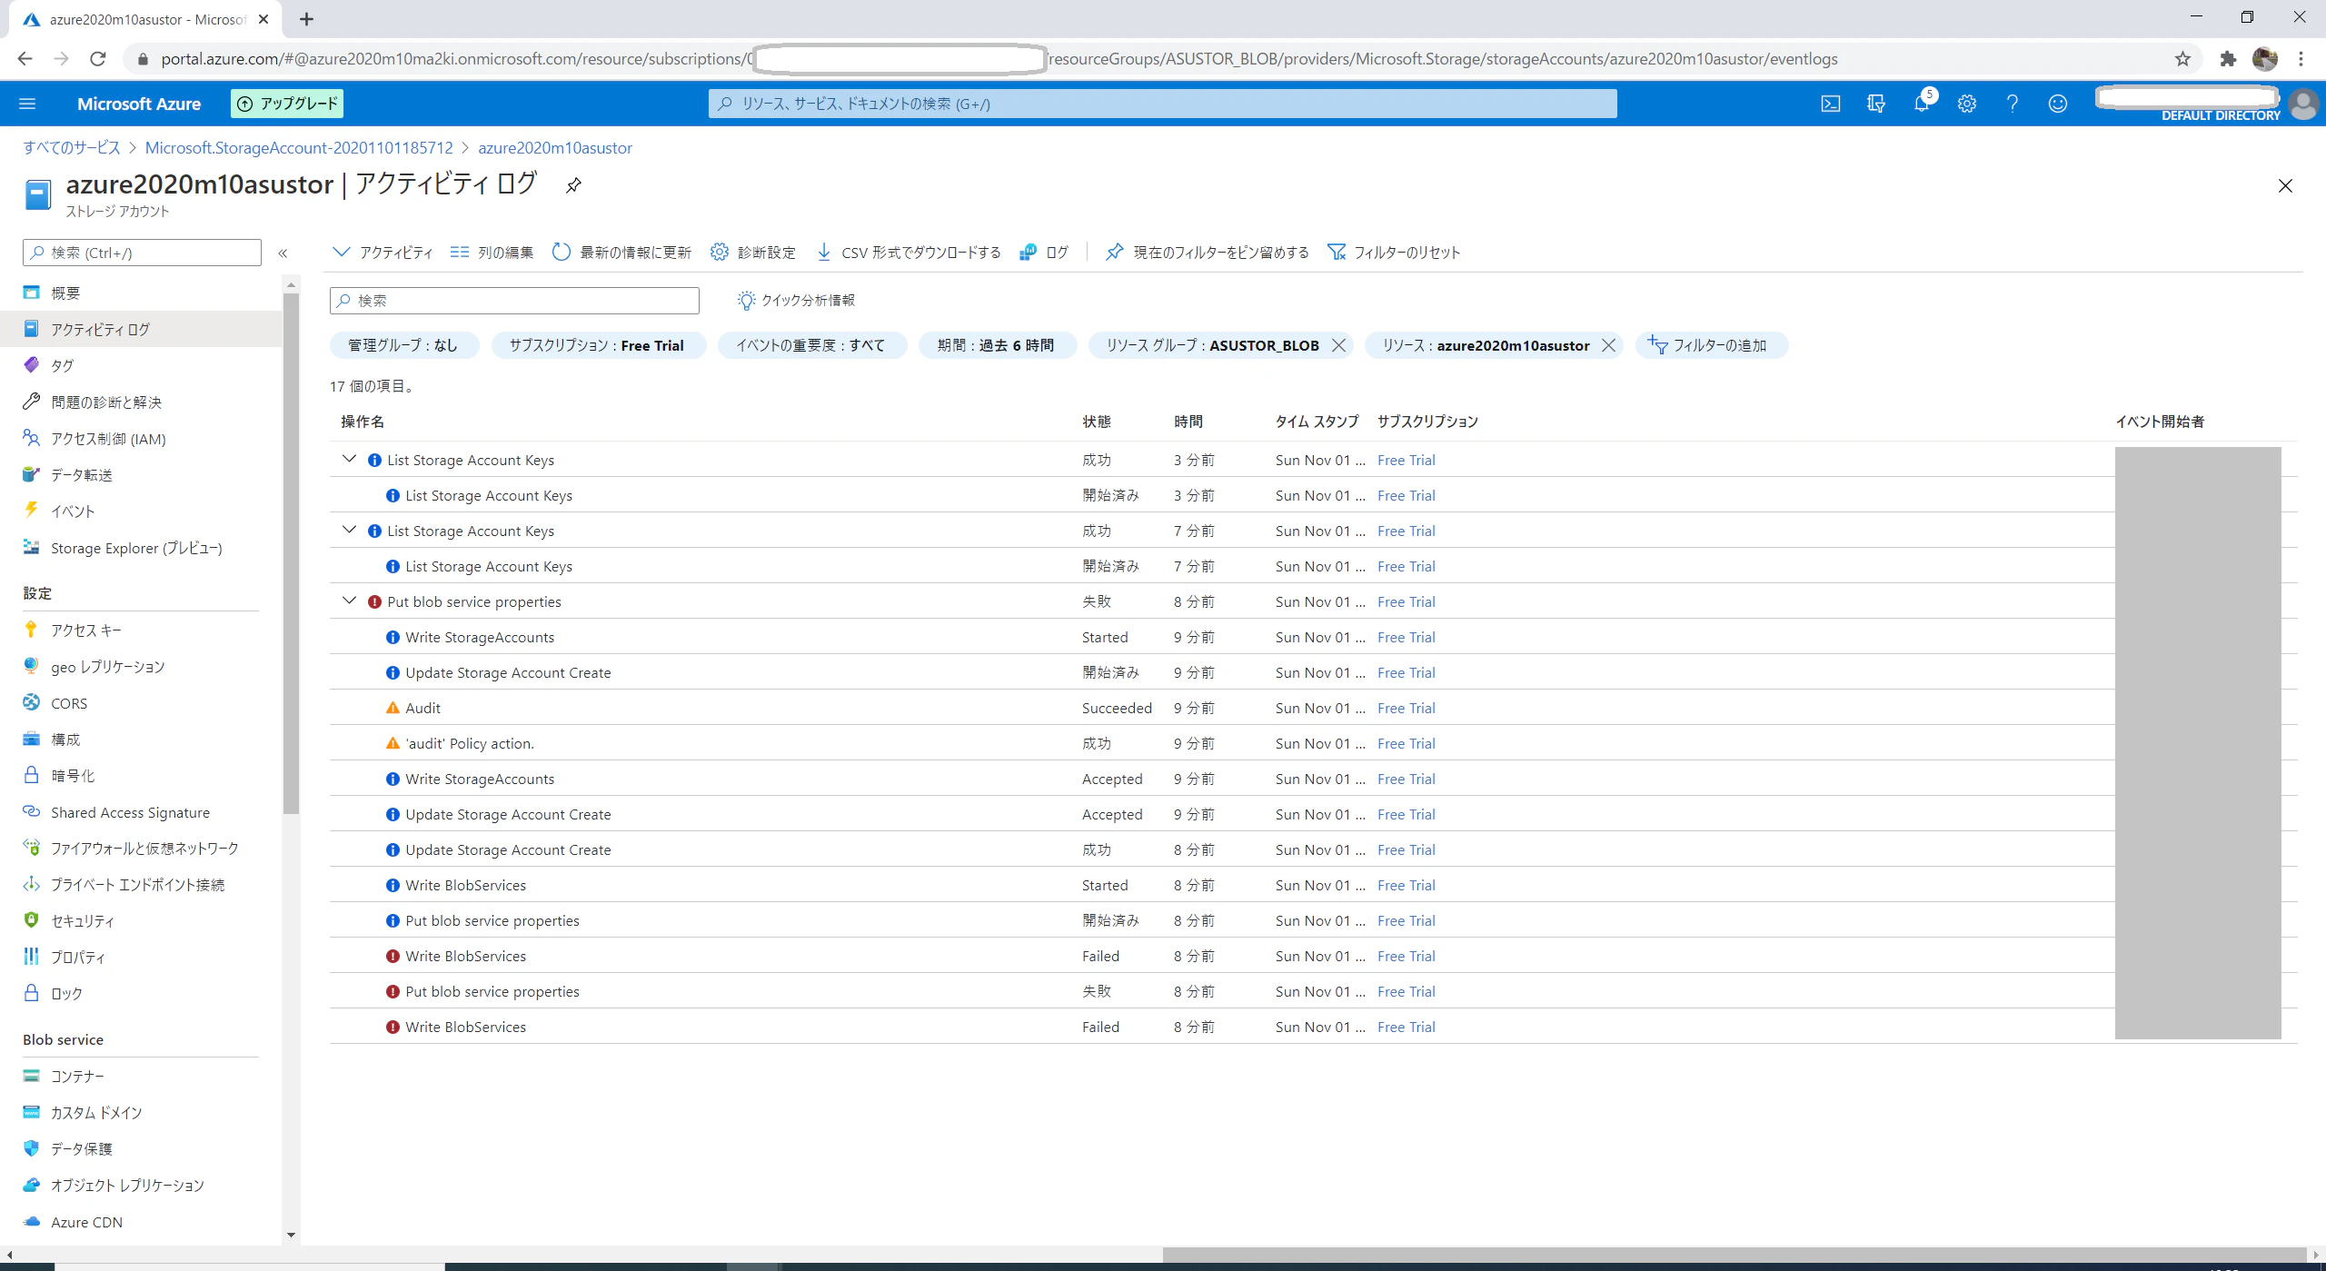Image resolution: width=2326 pixels, height=1271 pixels.
Task: Open オブジェクト レプリケーション in sidebar
Action: [127, 1185]
